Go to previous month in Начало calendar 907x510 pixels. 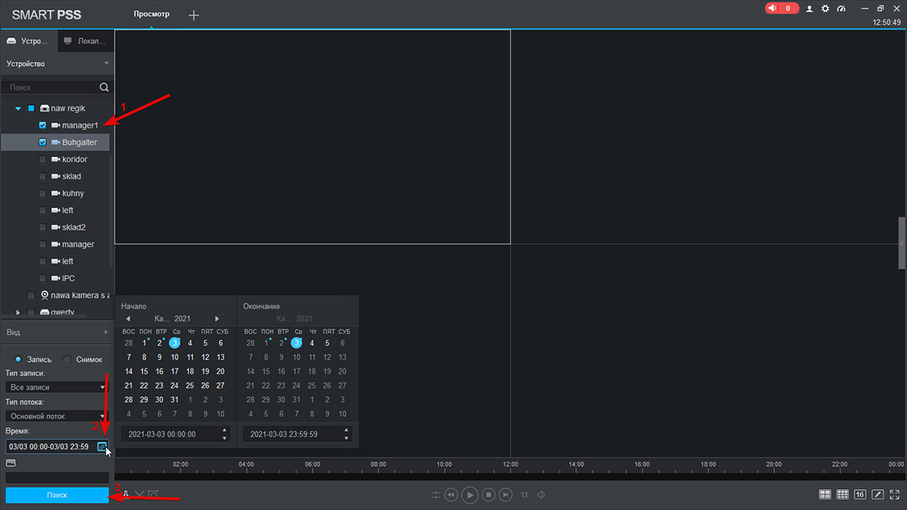click(128, 318)
